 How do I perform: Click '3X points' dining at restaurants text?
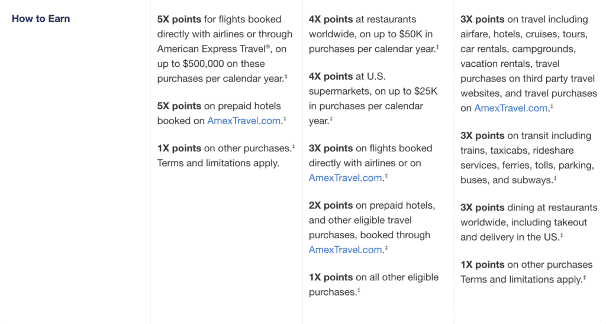482,208
